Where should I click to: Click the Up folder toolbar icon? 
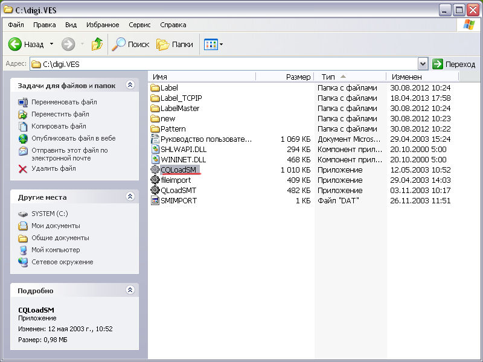point(97,44)
